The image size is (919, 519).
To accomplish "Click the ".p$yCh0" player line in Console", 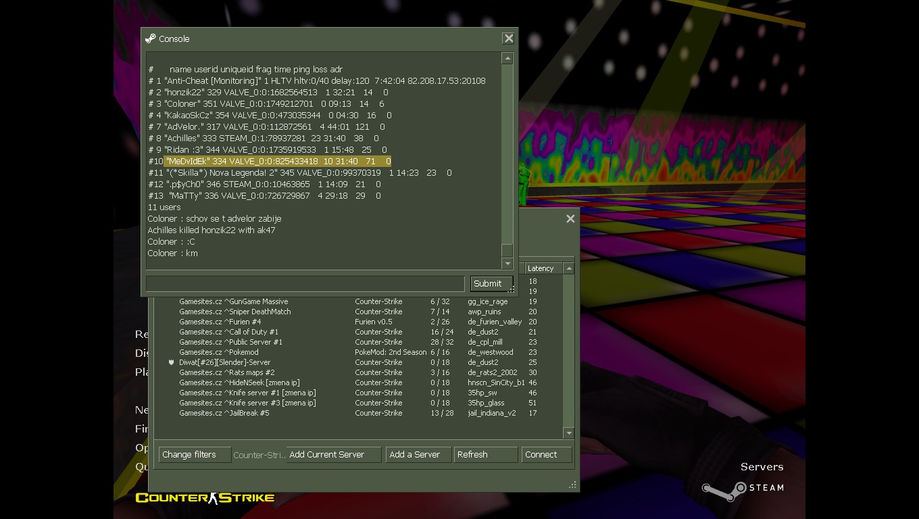I will [x=264, y=184].
